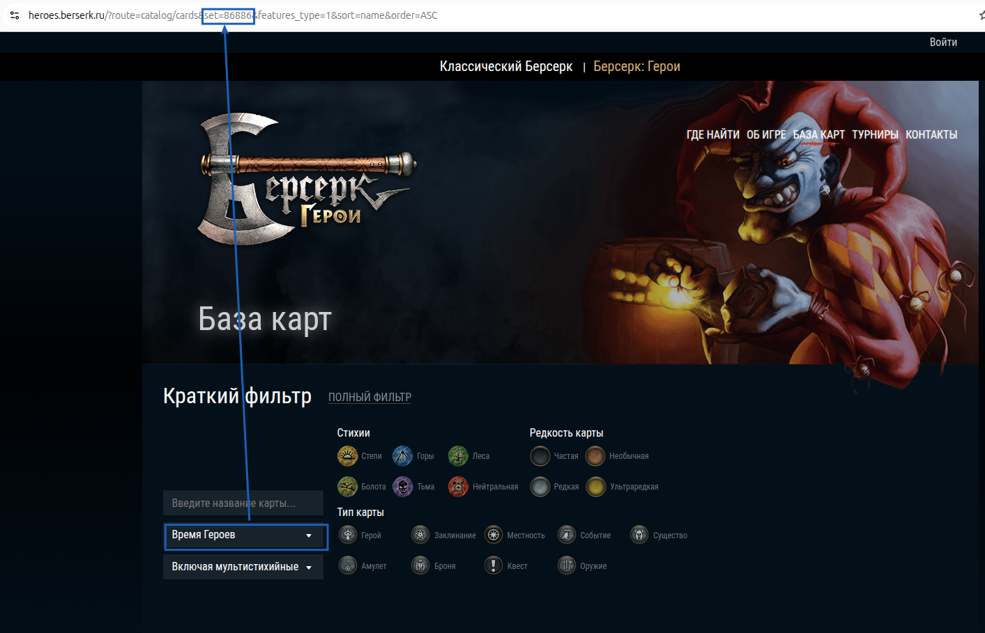This screenshot has height=633, width=985.
Task: Open the ОБ ИГРЕ menu
Action: coord(766,134)
